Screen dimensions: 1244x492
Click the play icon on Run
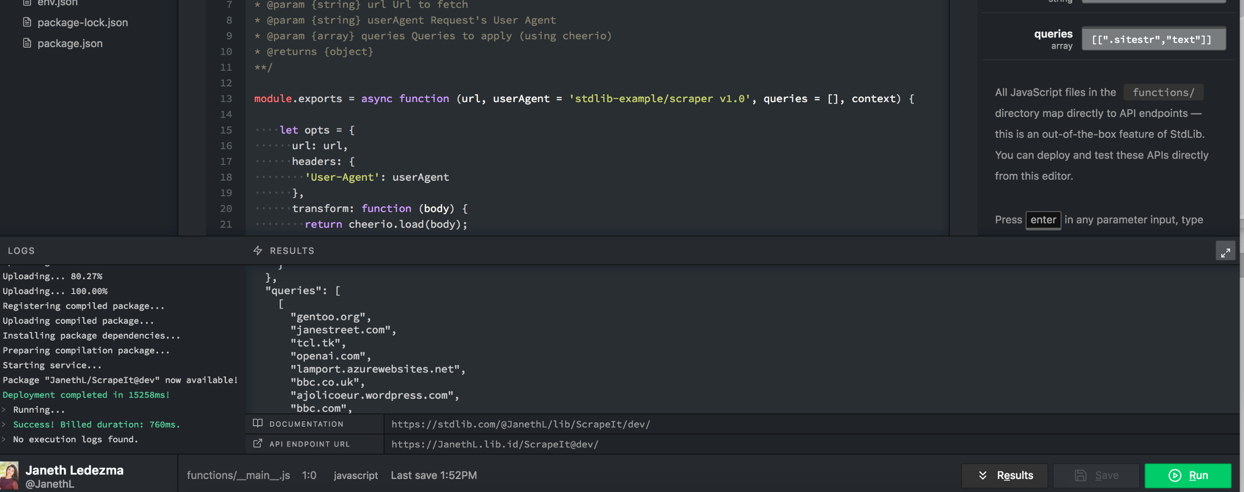[x=1175, y=475]
